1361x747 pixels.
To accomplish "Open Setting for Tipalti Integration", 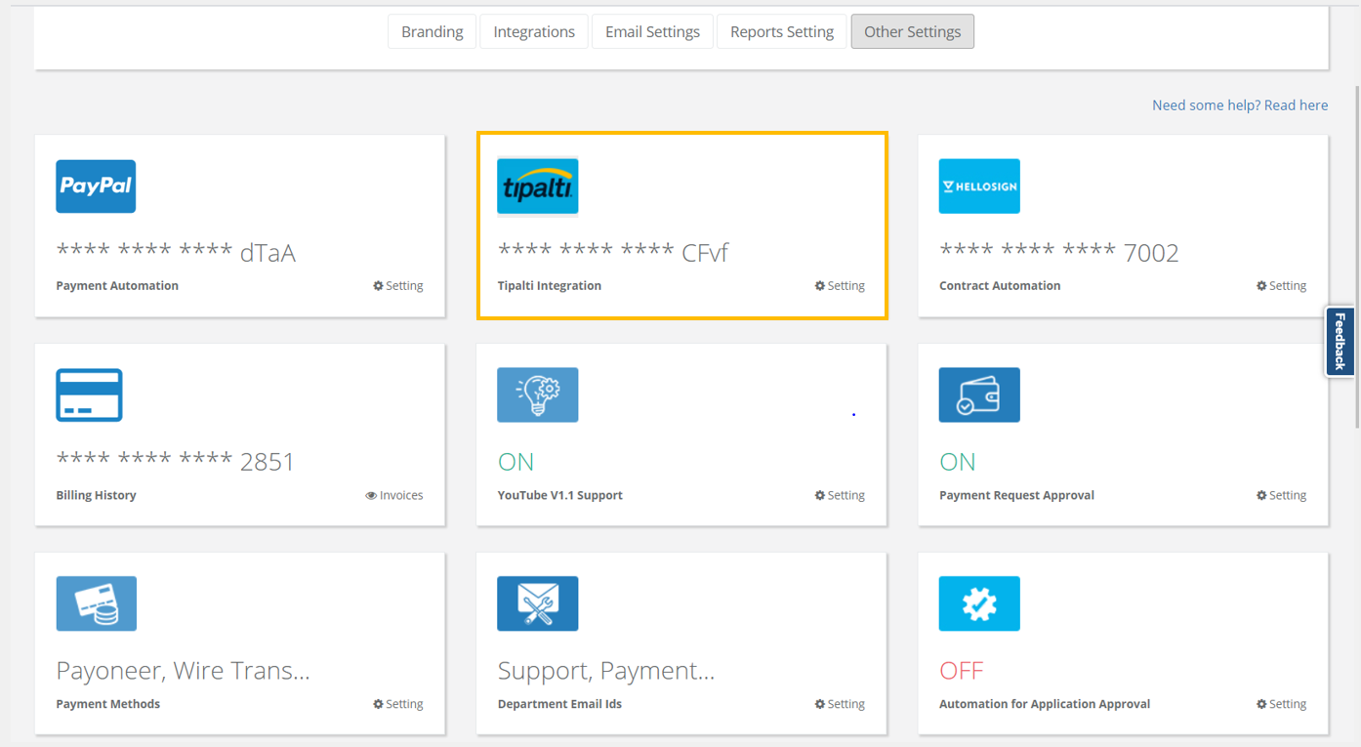I will tap(840, 286).
